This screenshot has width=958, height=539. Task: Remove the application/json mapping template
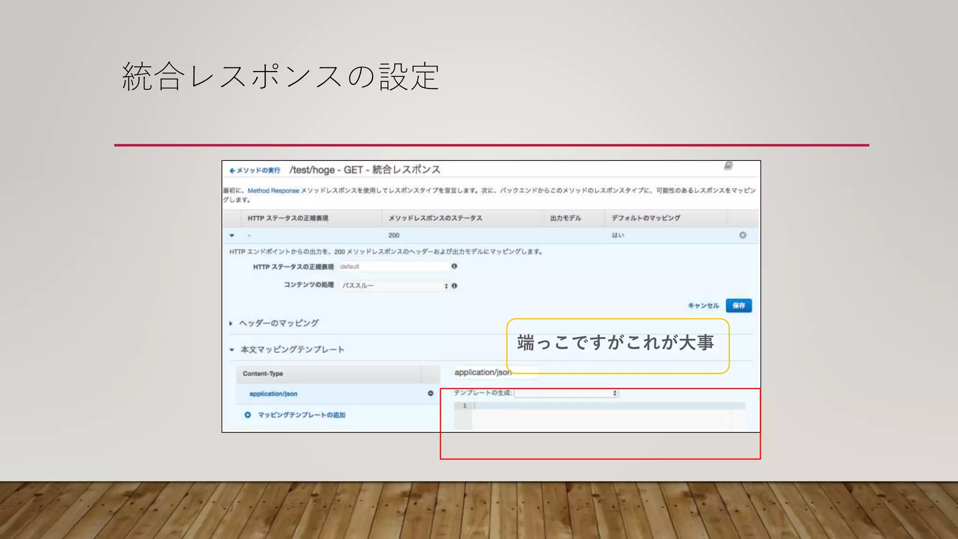[430, 393]
